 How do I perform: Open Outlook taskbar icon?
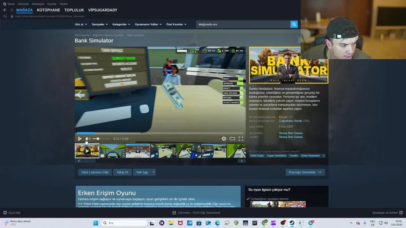tap(208, 223)
